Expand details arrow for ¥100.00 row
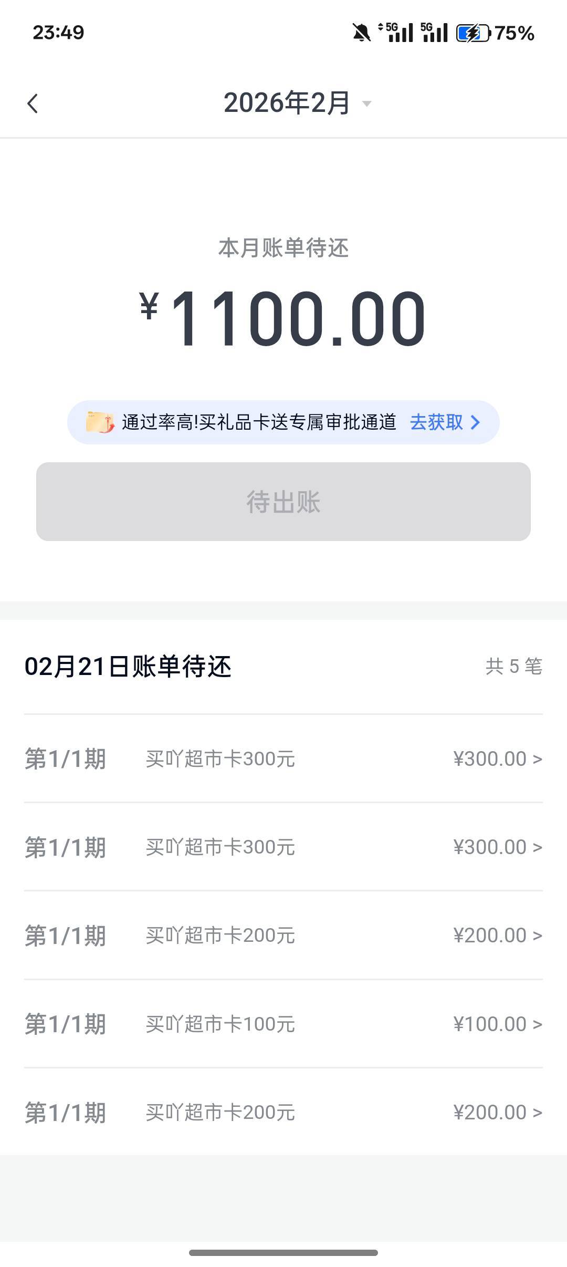Screen dimensions: 567x1267 pos(537,1024)
